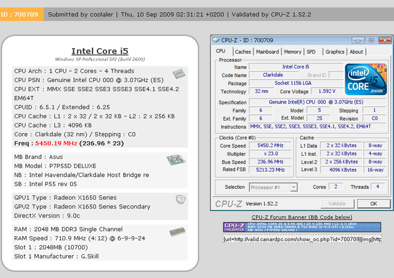Click the L1 Data 8-way field
The height and width of the screenshot is (278, 394).
tap(375, 145)
